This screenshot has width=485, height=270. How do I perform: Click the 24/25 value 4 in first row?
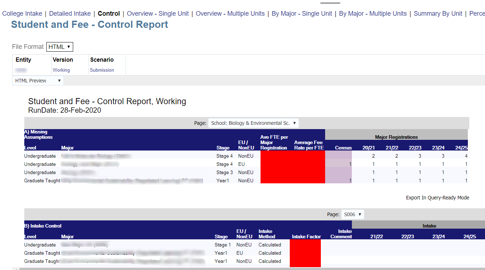(x=466, y=156)
